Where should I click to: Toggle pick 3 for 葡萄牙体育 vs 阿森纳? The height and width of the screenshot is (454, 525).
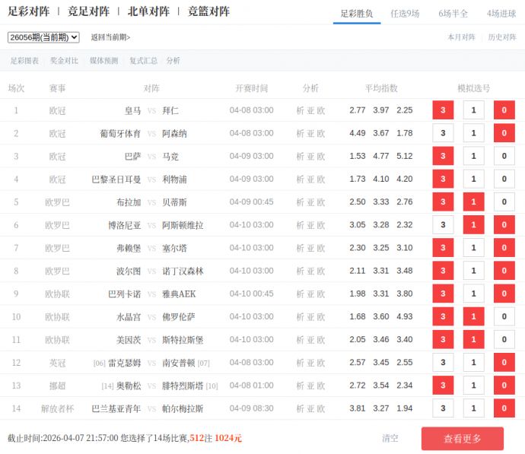click(443, 133)
